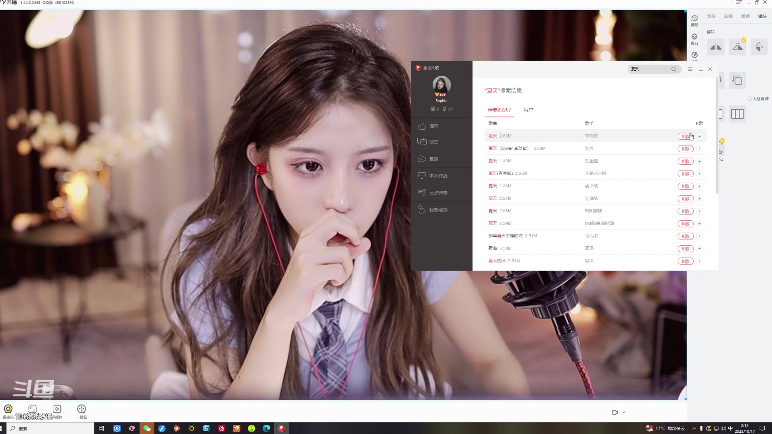Click the search results vertical scrollbar
The image size is (772, 434).
[x=717, y=136]
